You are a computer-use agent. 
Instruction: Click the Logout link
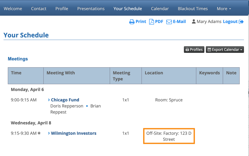[x=230, y=22]
